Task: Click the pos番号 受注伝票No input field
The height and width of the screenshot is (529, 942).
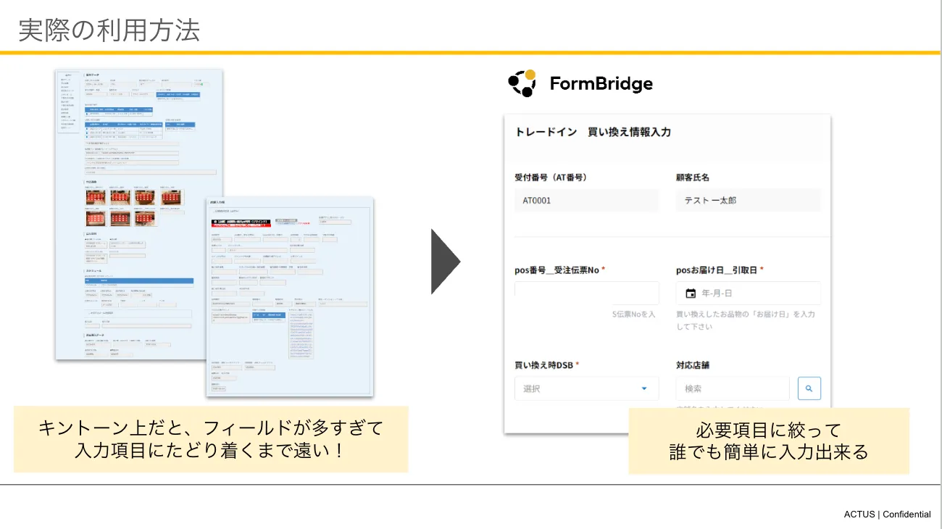Action: [x=587, y=293]
